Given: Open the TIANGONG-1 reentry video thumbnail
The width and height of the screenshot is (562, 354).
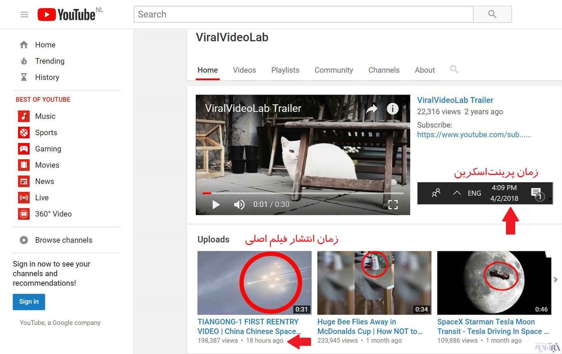Looking at the screenshot, I should click(254, 283).
